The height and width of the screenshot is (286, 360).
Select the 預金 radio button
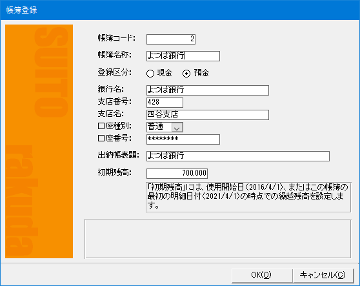(186, 74)
